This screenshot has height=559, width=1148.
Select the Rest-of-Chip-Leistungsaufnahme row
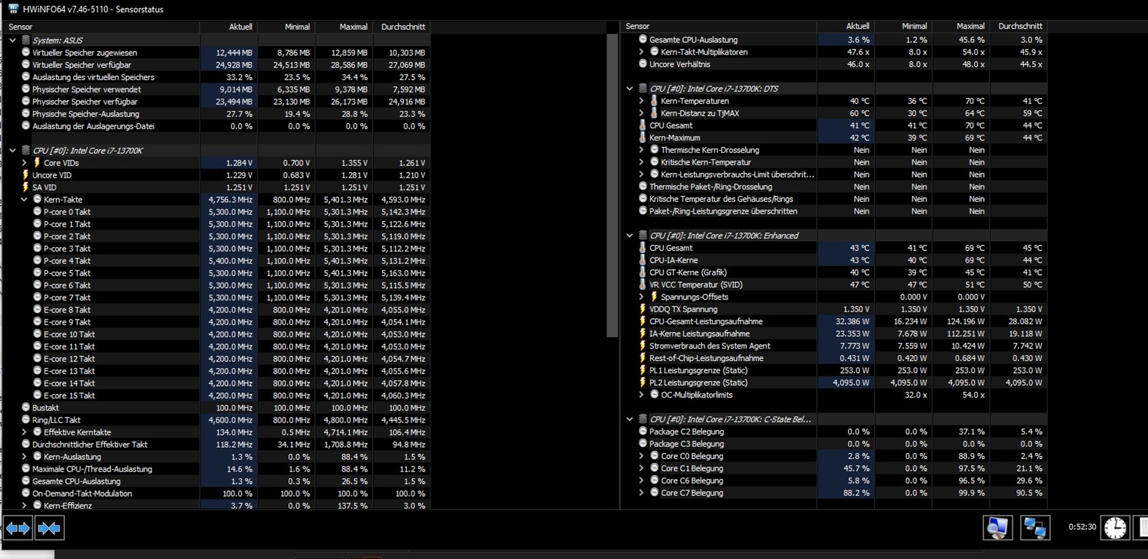click(x=834, y=358)
